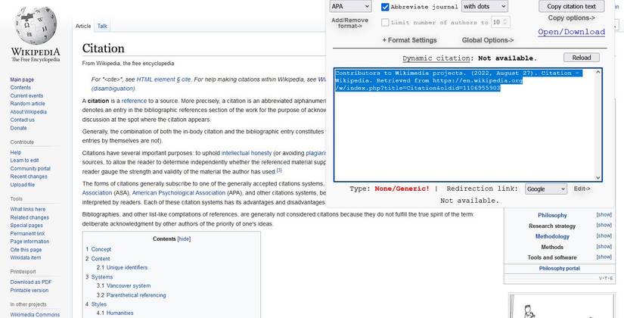Show the Methodology navbox section
The image size is (624, 318).
[x=604, y=236]
